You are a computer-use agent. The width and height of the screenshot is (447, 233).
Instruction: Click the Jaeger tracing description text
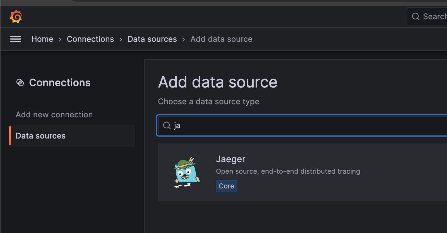click(288, 171)
